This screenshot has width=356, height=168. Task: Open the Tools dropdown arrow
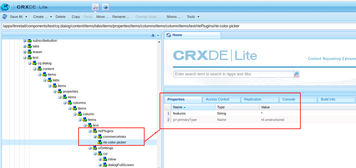pyautogui.click(x=199, y=17)
